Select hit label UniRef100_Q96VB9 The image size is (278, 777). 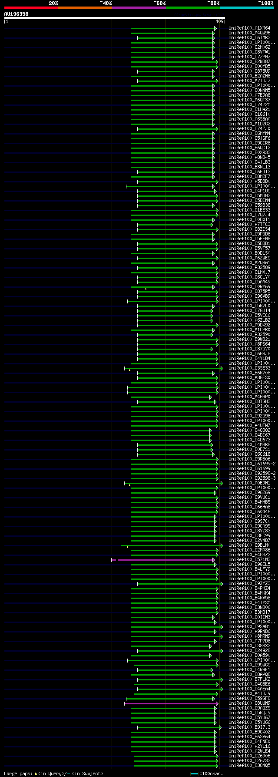click(x=249, y=296)
